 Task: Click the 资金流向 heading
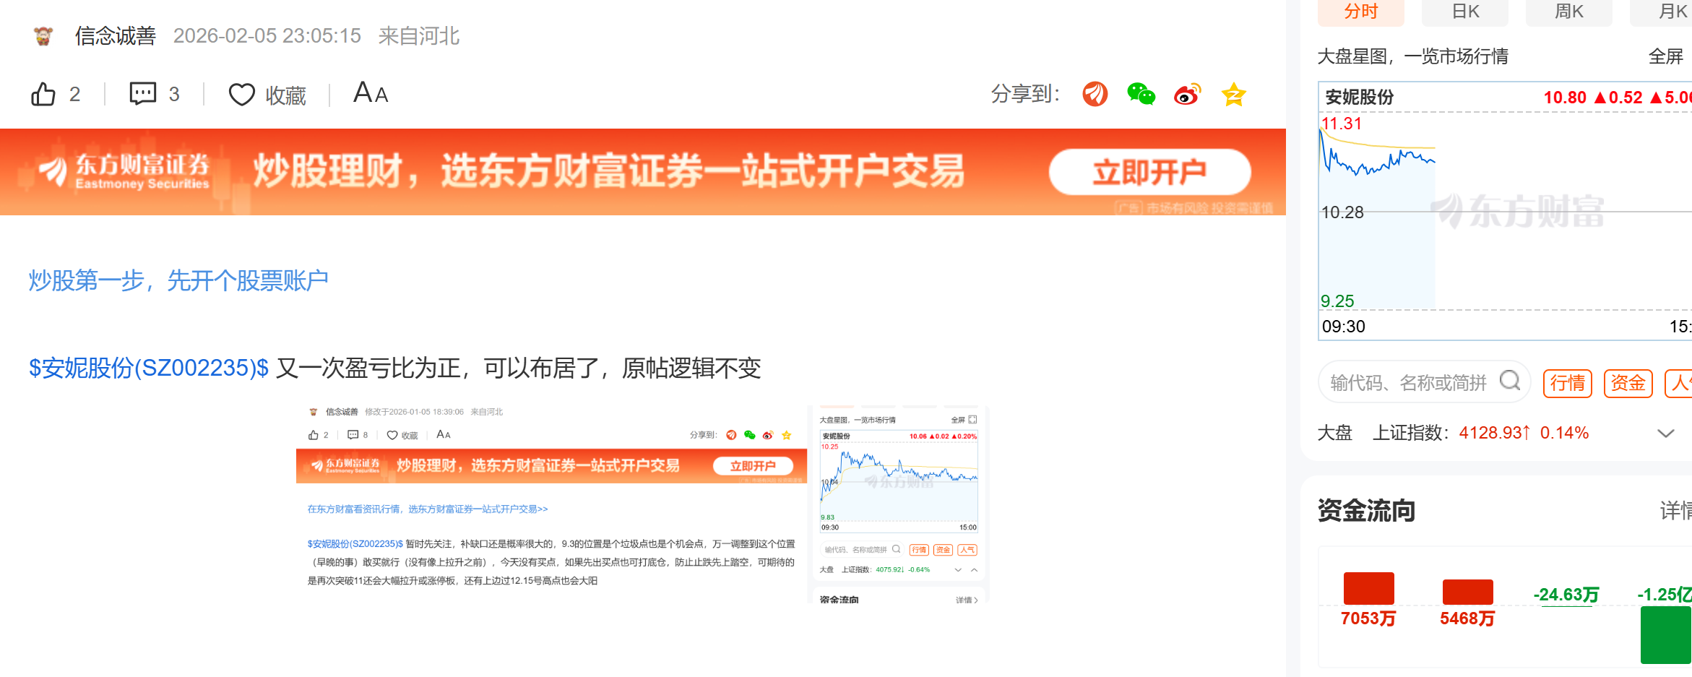coord(1367,510)
